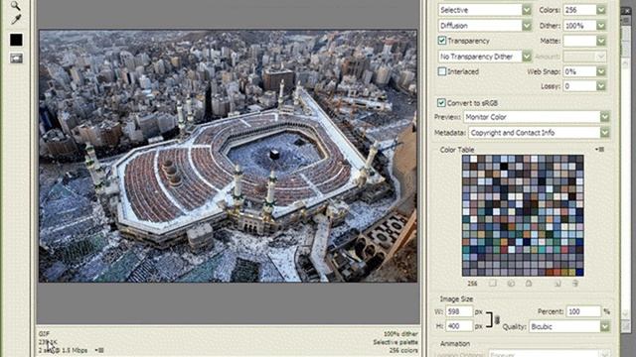Click the Lossy value field
This screenshot has height=357, width=636.
[579, 86]
